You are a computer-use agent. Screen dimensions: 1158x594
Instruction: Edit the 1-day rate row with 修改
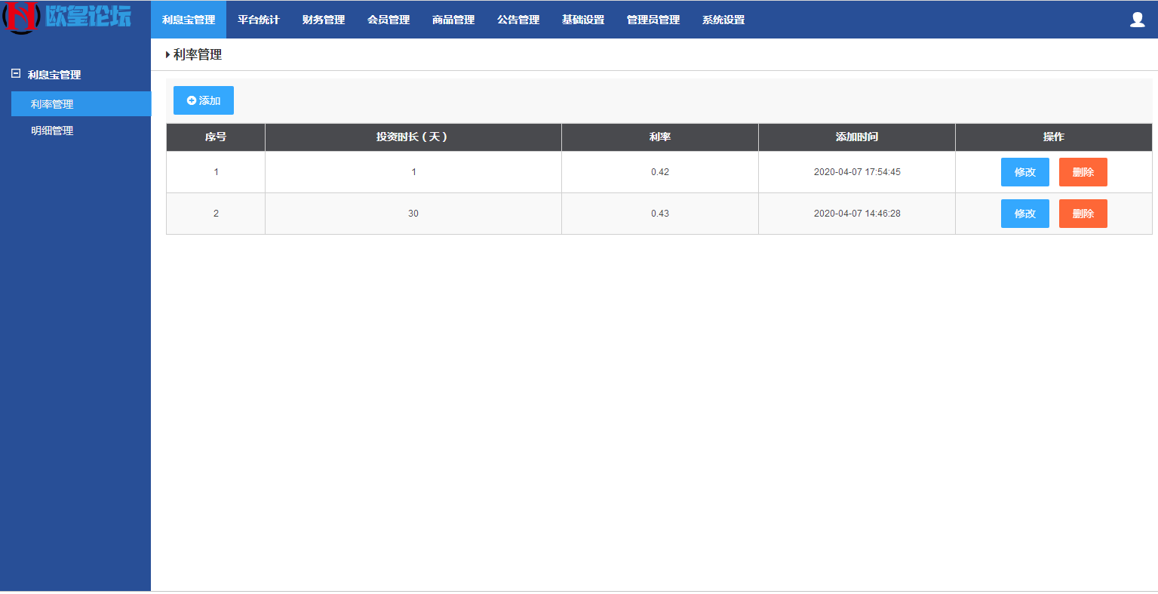[x=1024, y=172]
